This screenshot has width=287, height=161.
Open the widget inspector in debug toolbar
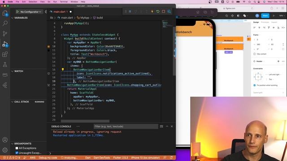[x=169, y=12]
